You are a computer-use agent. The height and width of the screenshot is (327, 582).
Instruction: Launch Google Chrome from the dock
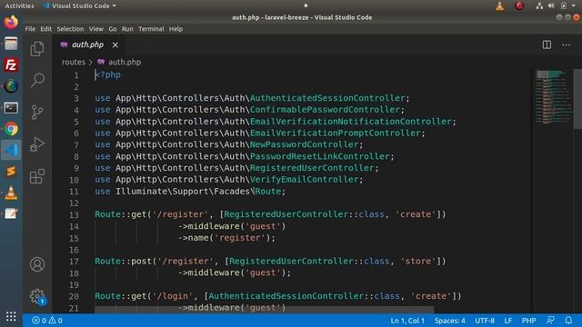click(x=11, y=129)
